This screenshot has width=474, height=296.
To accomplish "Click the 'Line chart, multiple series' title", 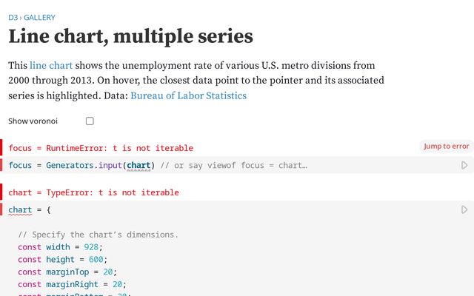I will [x=130, y=36].
